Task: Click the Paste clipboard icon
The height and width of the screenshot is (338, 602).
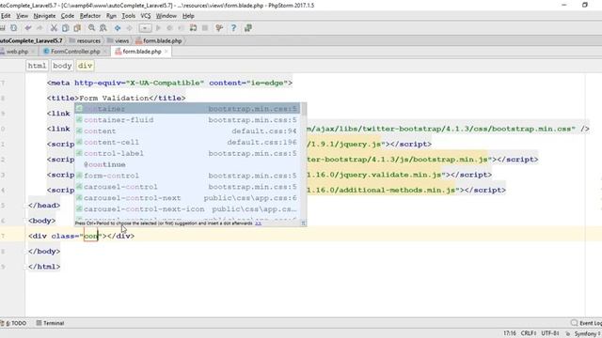Action: coord(77,28)
